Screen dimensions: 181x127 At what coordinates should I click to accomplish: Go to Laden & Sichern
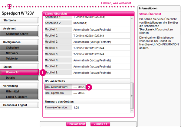pos(19,97)
